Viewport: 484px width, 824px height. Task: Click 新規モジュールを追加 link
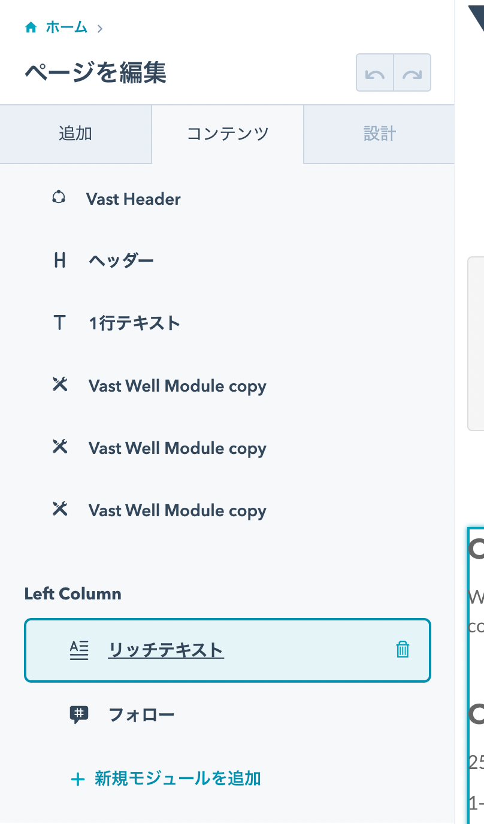166,778
